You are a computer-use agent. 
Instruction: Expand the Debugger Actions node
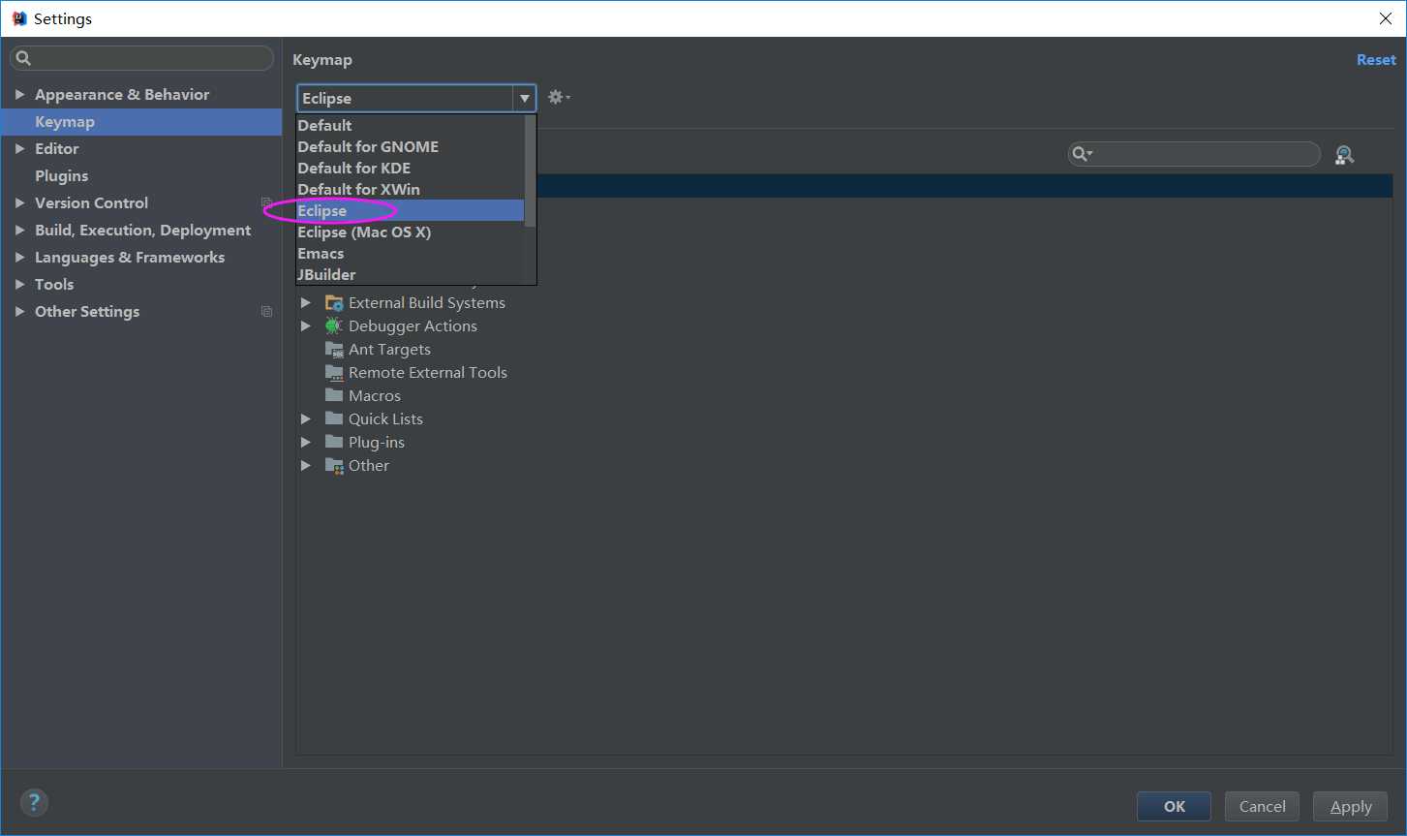306,326
